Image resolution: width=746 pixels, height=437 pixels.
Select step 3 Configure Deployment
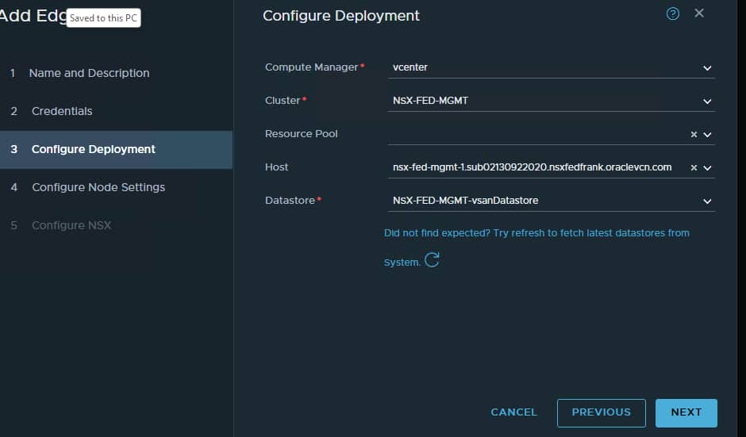pyautogui.click(x=116, y=149)
